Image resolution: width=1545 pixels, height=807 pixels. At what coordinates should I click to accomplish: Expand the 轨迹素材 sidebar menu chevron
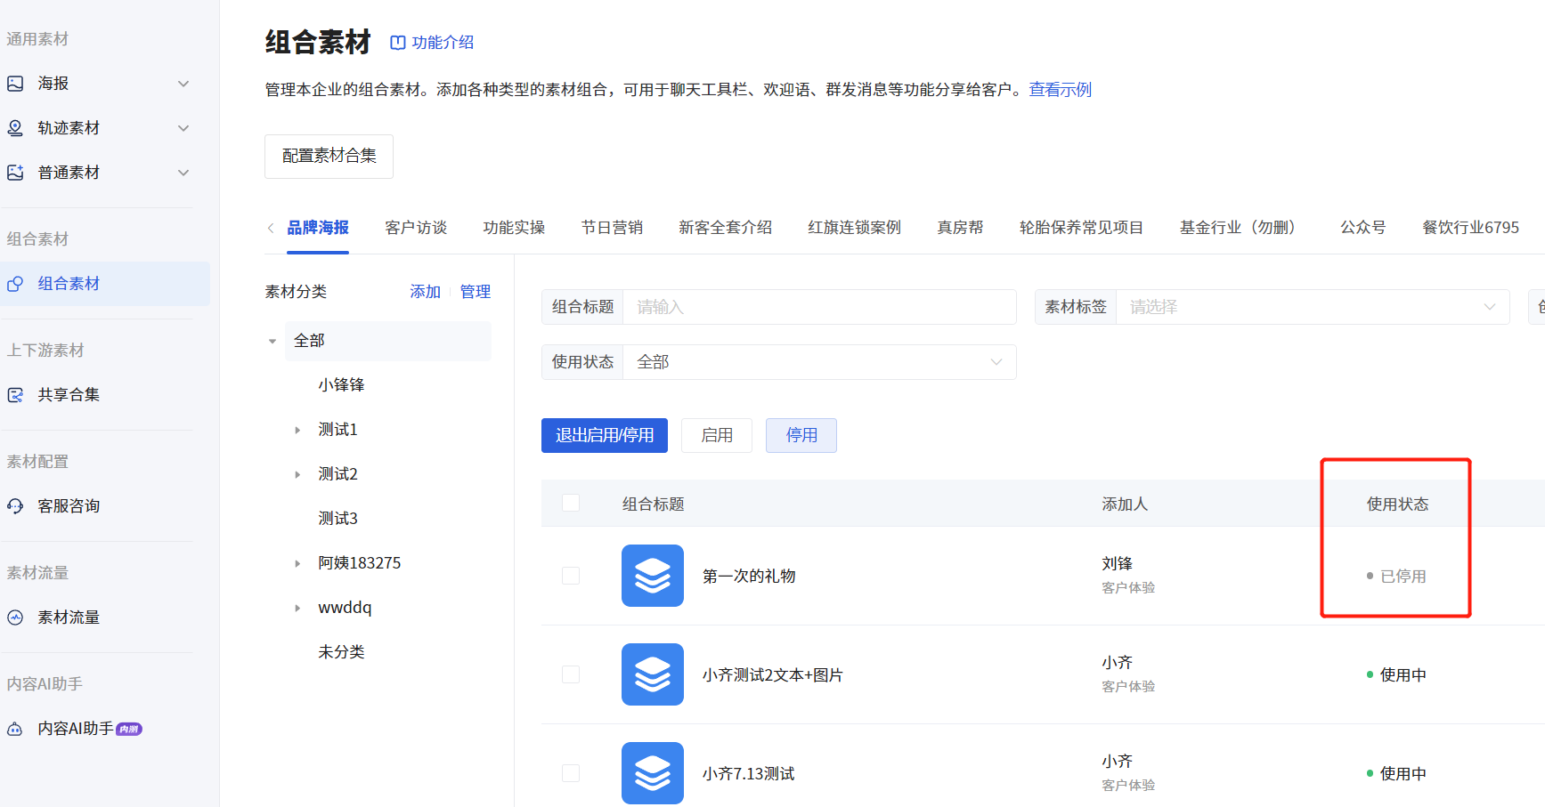(183, 128)
